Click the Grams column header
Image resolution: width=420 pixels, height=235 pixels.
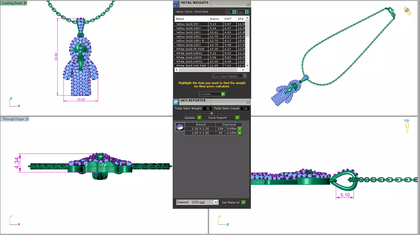point(215,19)
